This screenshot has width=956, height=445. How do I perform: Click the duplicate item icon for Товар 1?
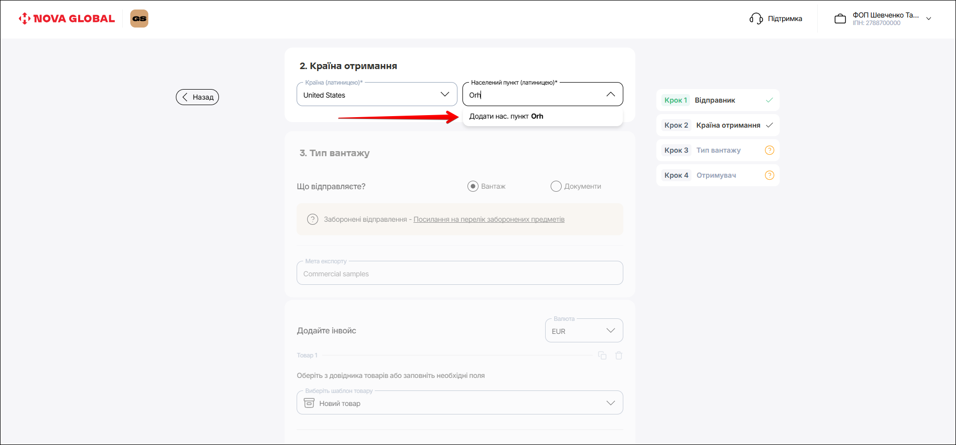(602, 355)
